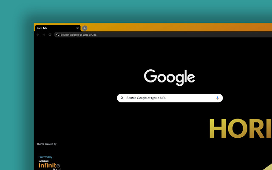Go forward with the forward arrow
The image size is (272, 170).
click(x=44, y=35)
